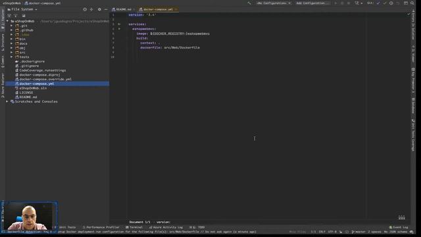421x237 pixels.
Task: Click the gutter icon next to the services line
Action: (x=119, y=24)
